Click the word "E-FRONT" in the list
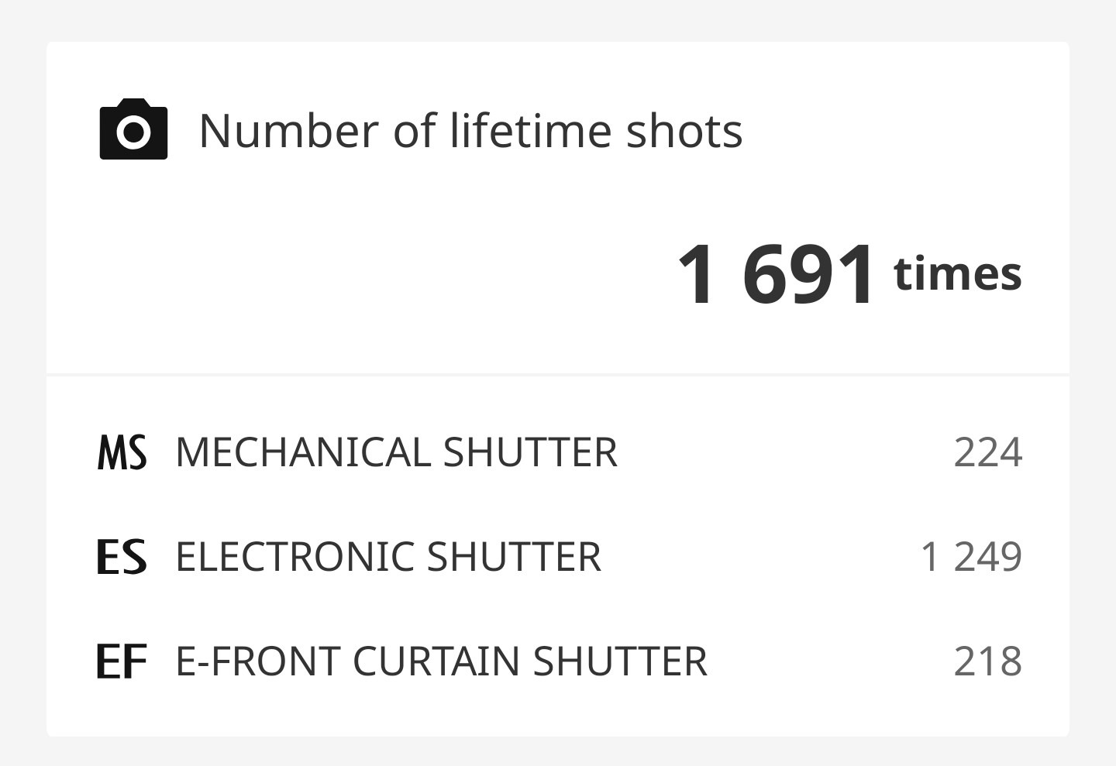Viewport: 1116px width, 766px height. 258,661
